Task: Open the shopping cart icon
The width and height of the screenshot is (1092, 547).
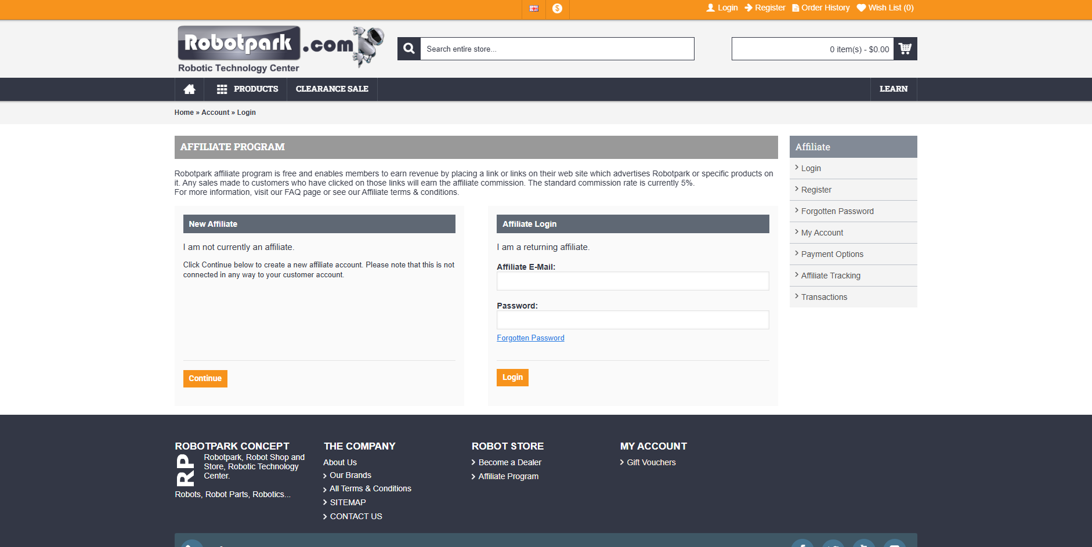Action: click(905, 49)
